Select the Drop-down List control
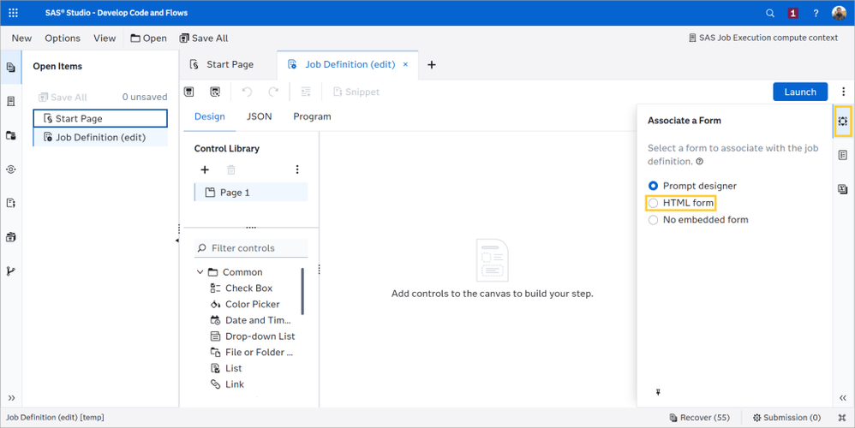The height and width of the screenshot is (428, 855). tap(253, 336)
